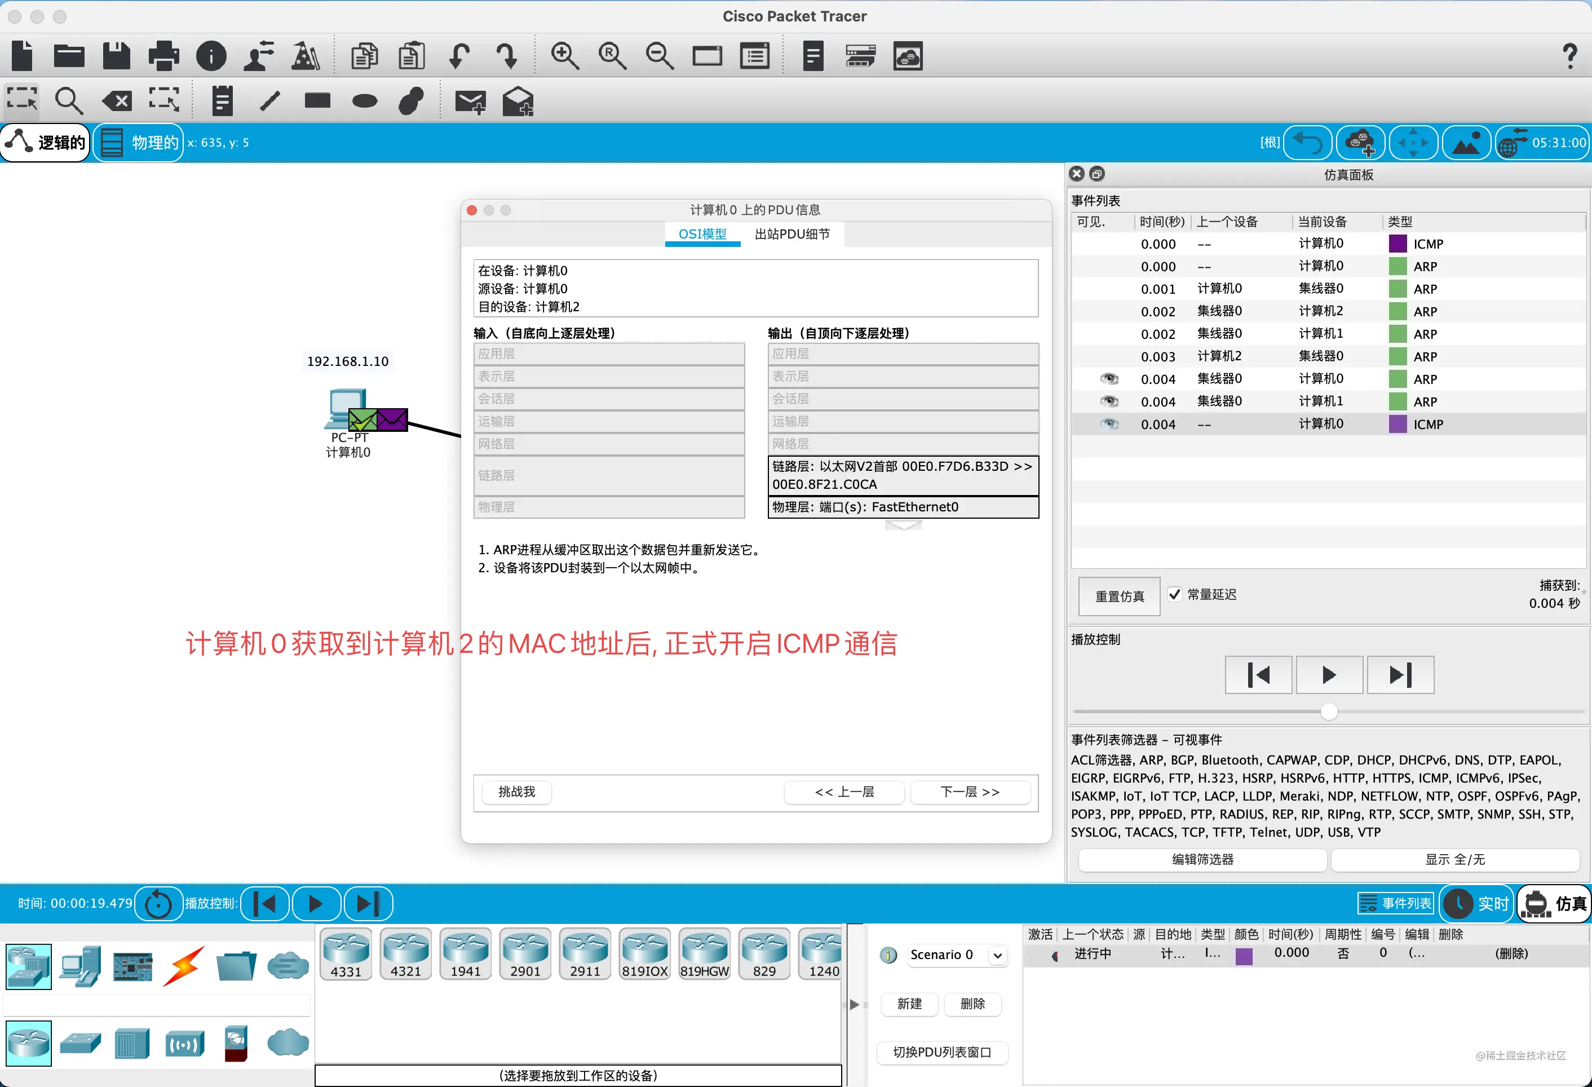The width and height of the screenshot is (1592, 1087).
Task: Switch to 实时 realtime mode
Action: click(x=1476, y=904)
